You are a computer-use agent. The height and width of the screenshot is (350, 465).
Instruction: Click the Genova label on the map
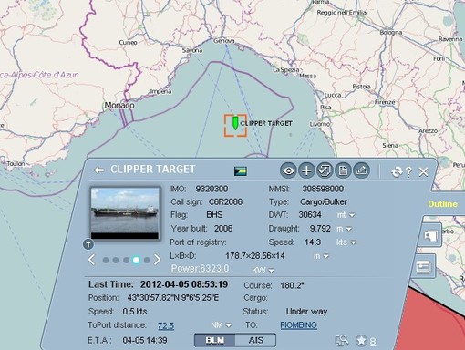click(224, 41)
